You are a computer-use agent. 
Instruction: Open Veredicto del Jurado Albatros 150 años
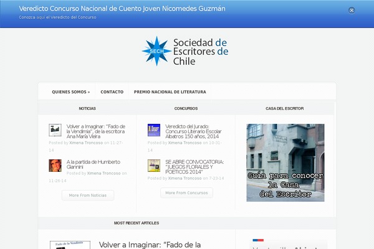[x=193, y=131]
